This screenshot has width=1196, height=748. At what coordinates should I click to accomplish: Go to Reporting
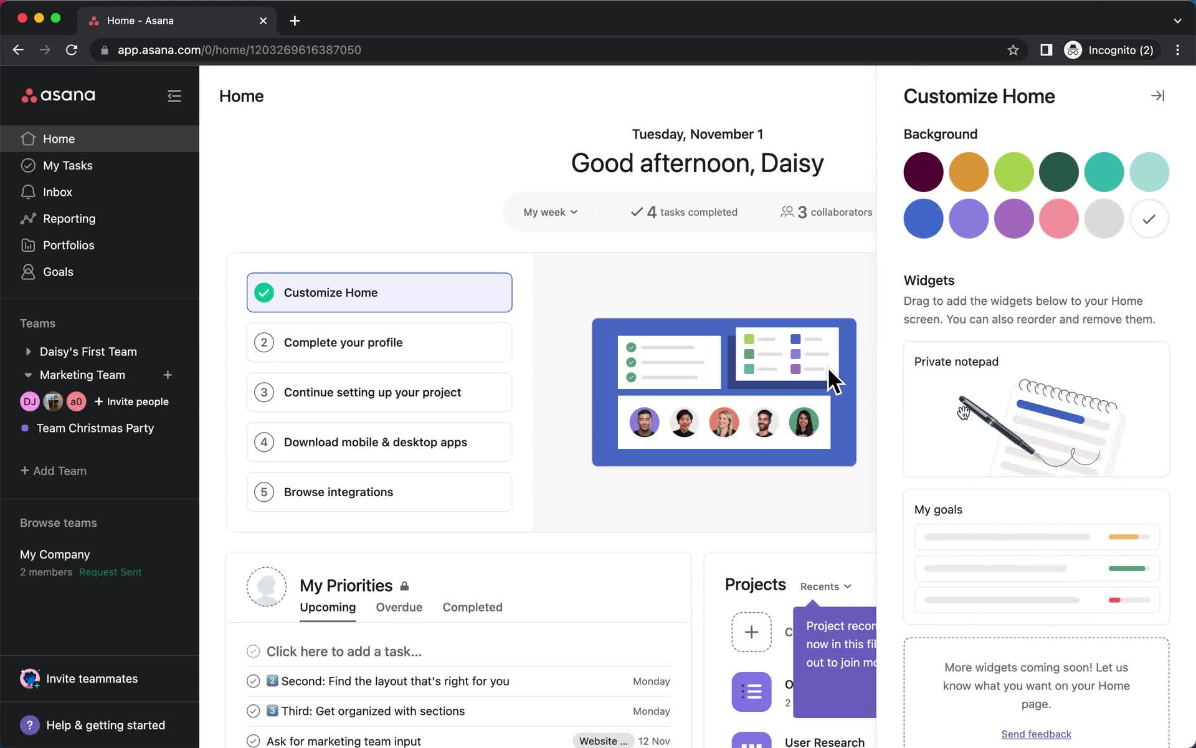(x=100, y=219)
